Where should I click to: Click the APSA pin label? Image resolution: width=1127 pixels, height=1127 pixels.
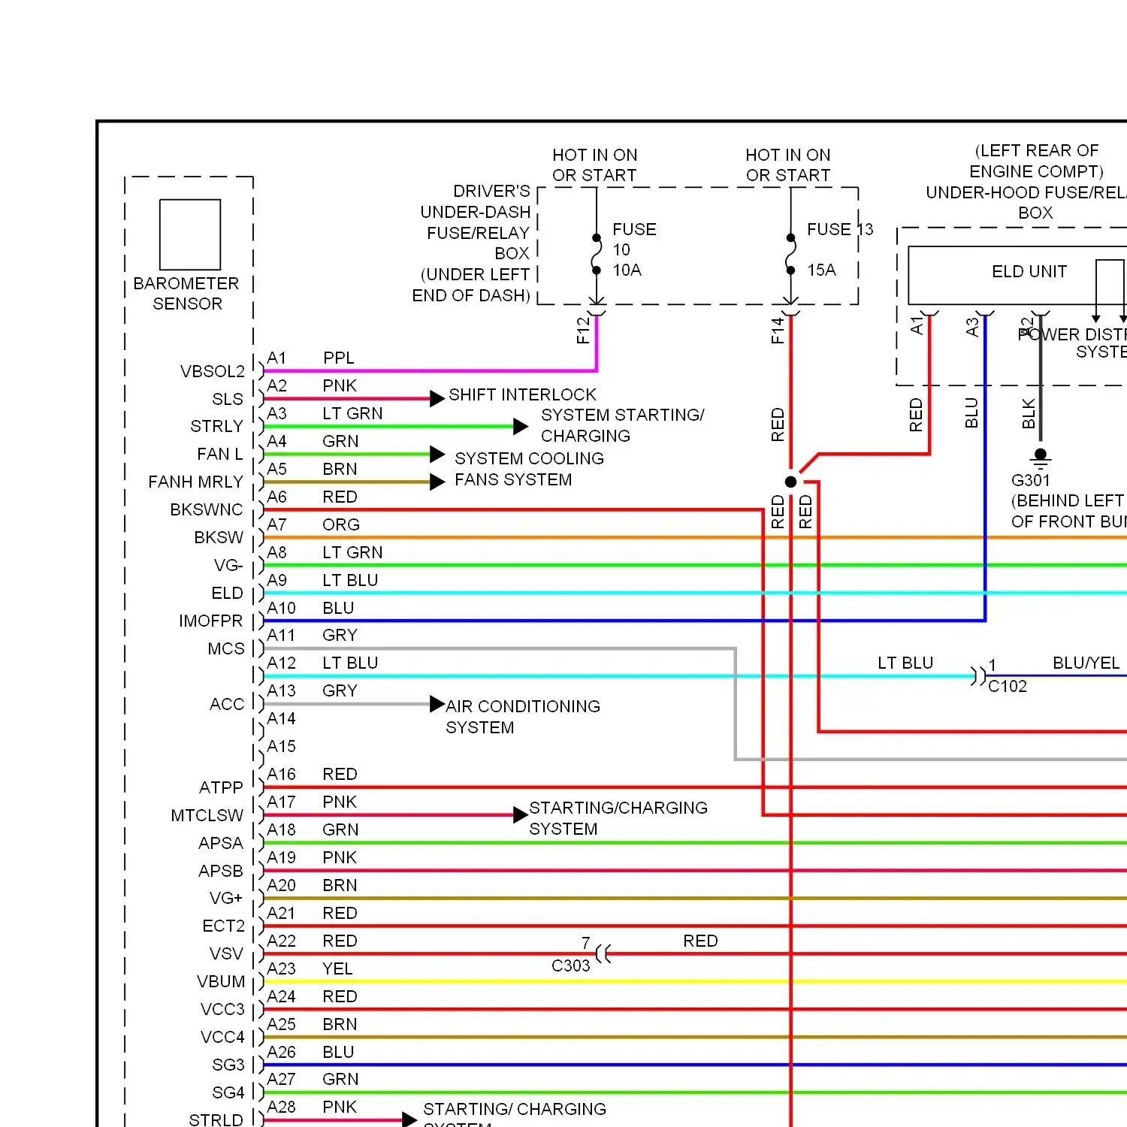pyautogui.click(x=221, y=844)
